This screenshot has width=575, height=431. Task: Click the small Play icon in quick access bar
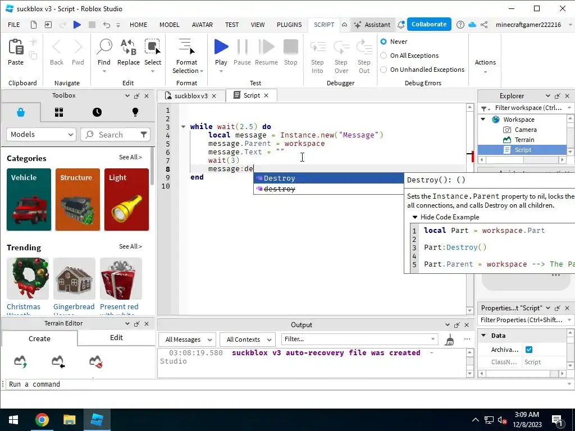77,25
